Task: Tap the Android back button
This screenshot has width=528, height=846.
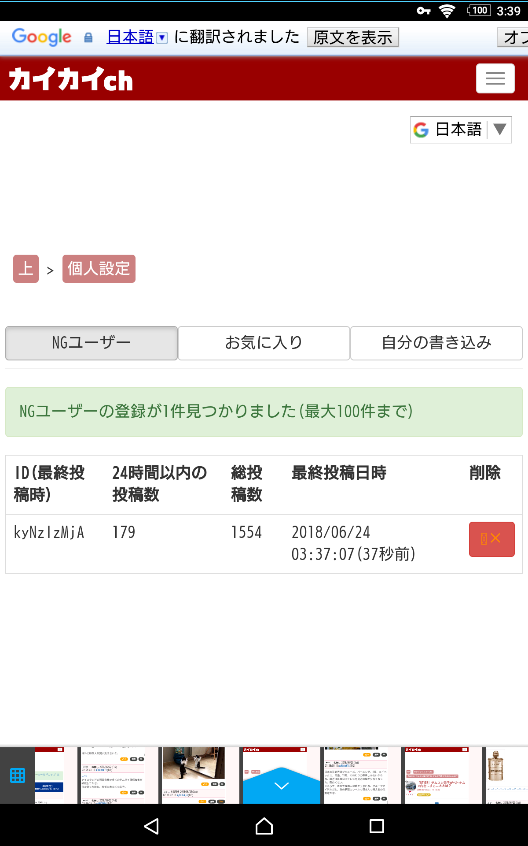Action: click(151, 826)
